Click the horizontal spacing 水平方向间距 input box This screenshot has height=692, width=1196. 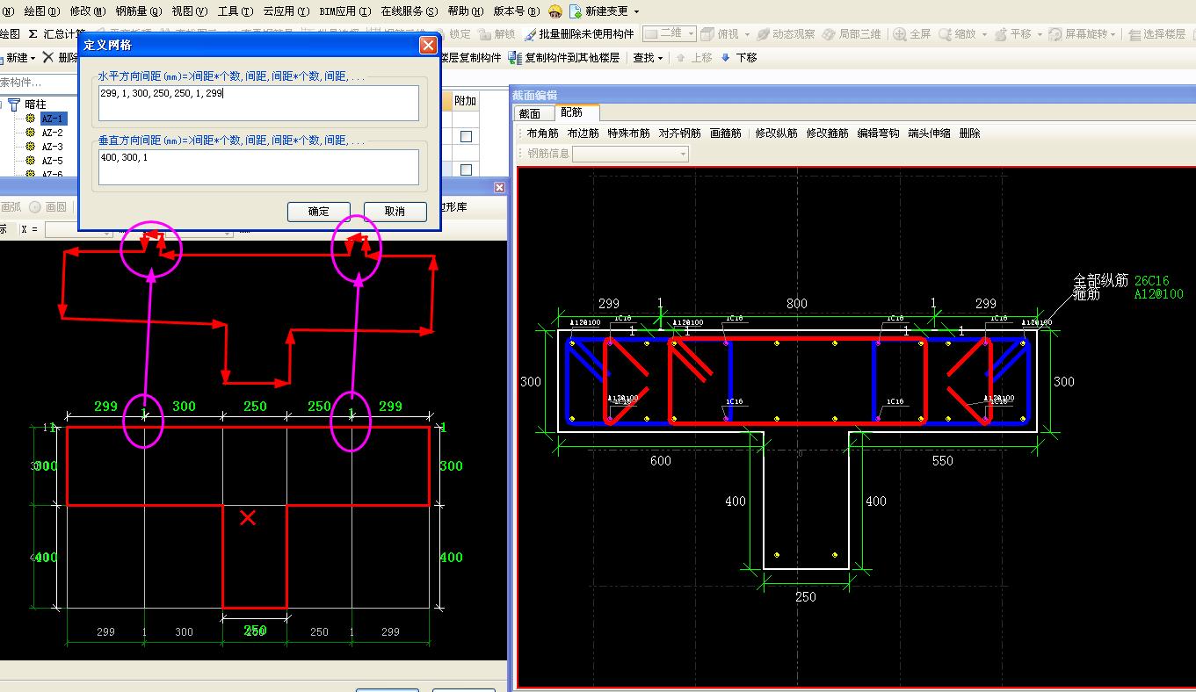tap(258, 103)
